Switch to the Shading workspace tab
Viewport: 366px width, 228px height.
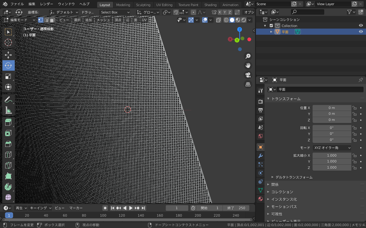(x=210, y=5)
